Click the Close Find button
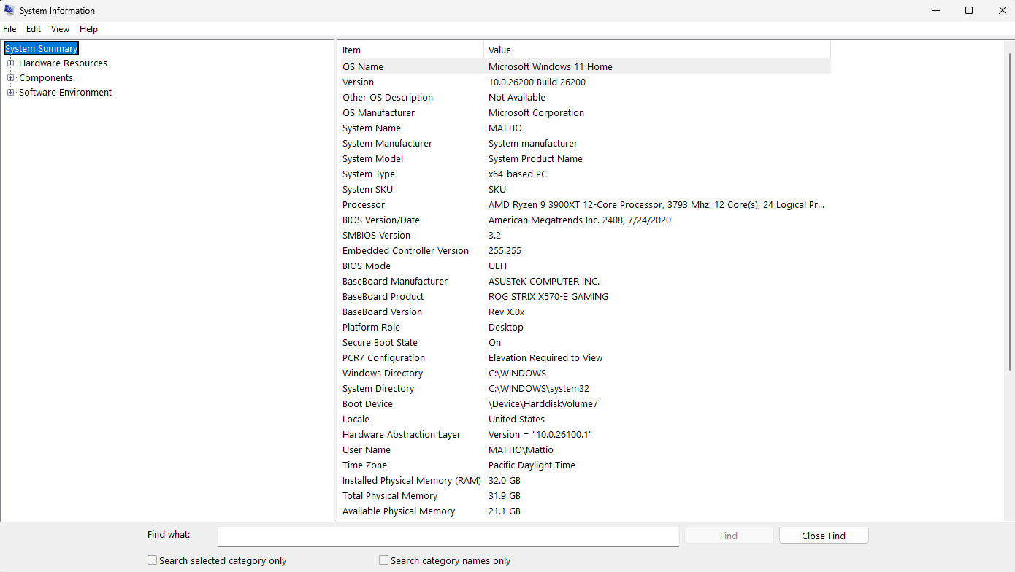Image resolution: width=1015 pixels, height=572 pixels. (x=824, y=536)
